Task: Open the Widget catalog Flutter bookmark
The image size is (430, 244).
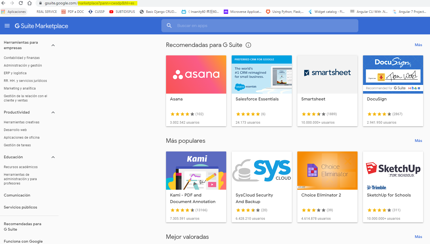Action: click(x=327, y=12)
